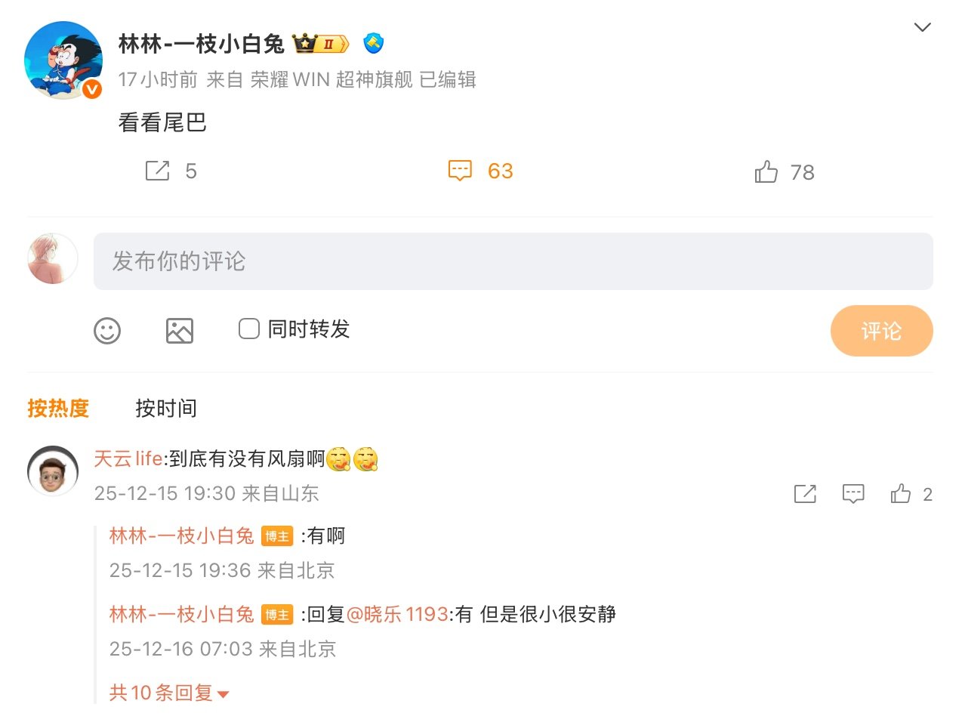This screenshot has width=962, height=716.
Task: Click the repost icon on the main post
Action: tap(157, 171)
